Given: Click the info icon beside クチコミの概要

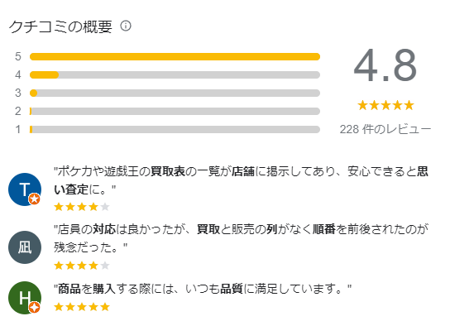Looking at the screenshot, I should pyautogui.click(x=126, y=26).
